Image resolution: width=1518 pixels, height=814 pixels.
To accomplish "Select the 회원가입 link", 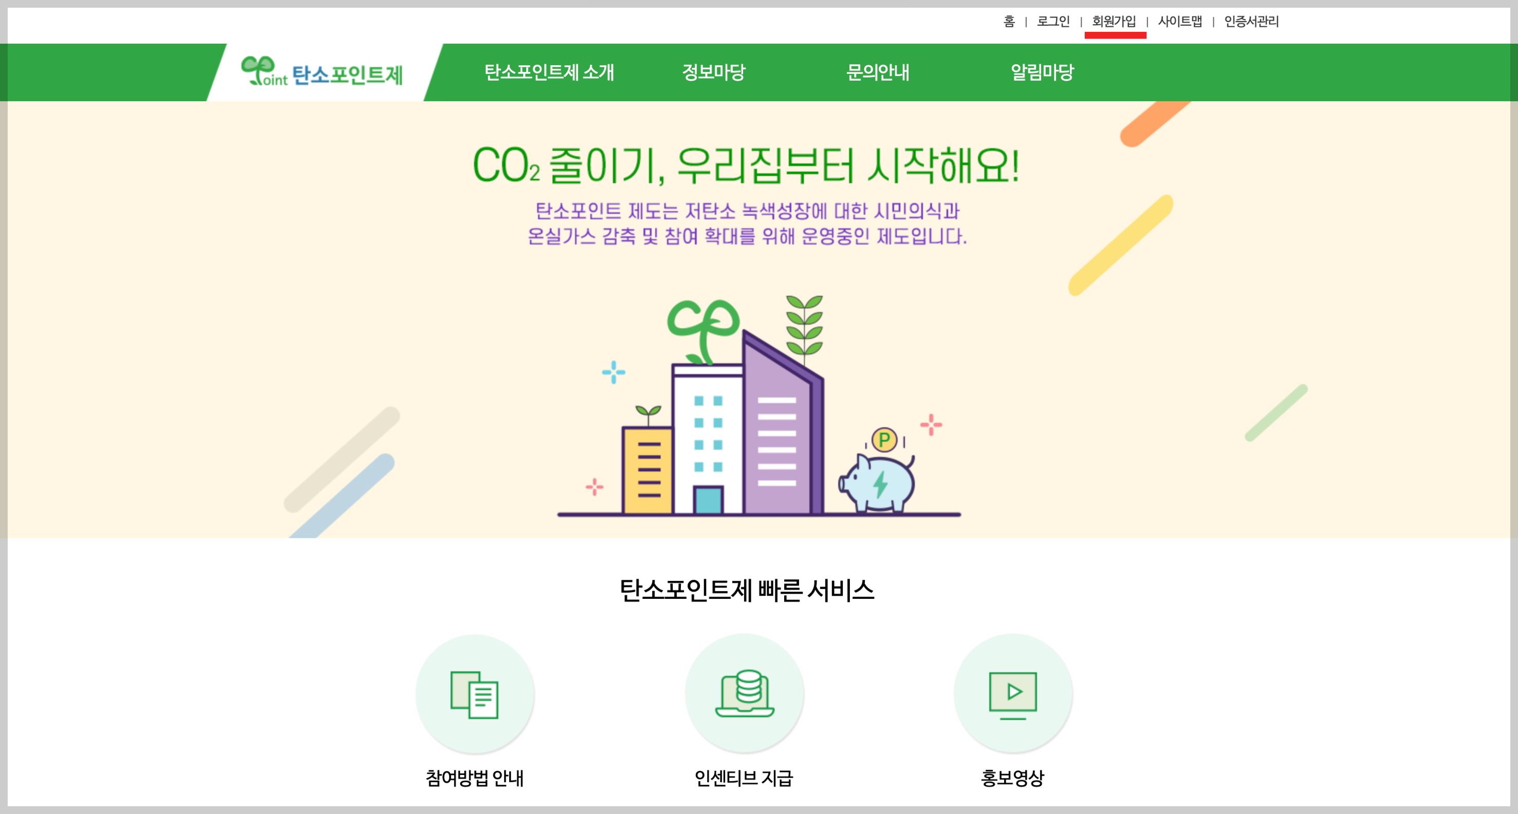I will click(1114, 22).
